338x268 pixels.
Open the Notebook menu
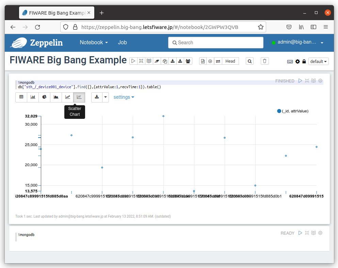(94, 43)
